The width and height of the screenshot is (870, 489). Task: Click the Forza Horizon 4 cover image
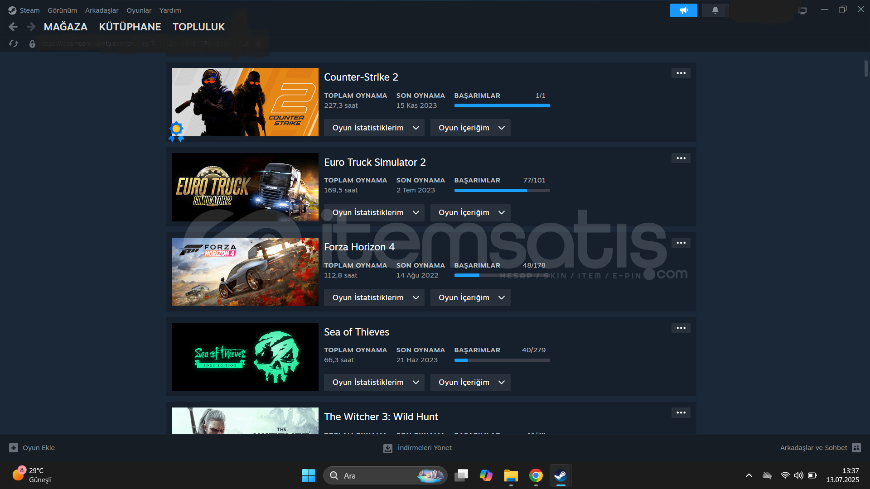tap(245, 272)
